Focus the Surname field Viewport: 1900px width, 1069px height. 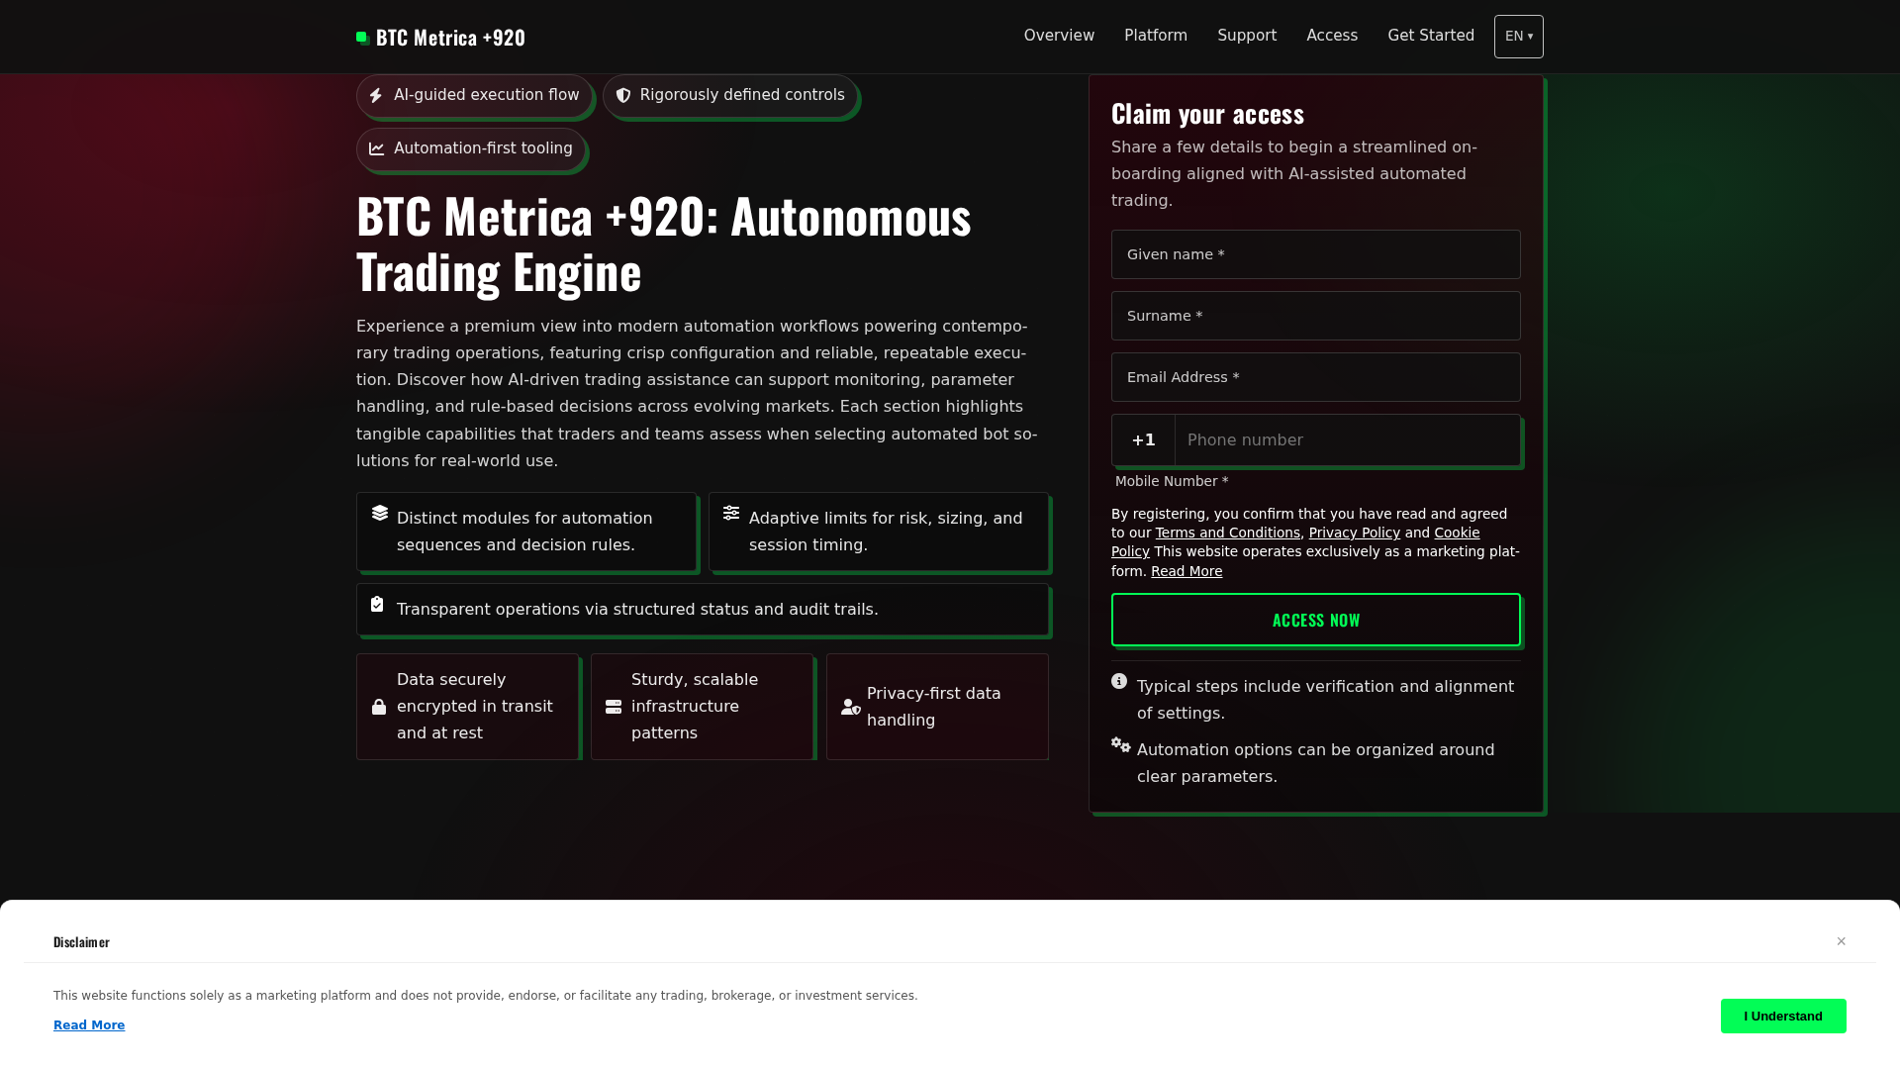tap(1316, 316)
